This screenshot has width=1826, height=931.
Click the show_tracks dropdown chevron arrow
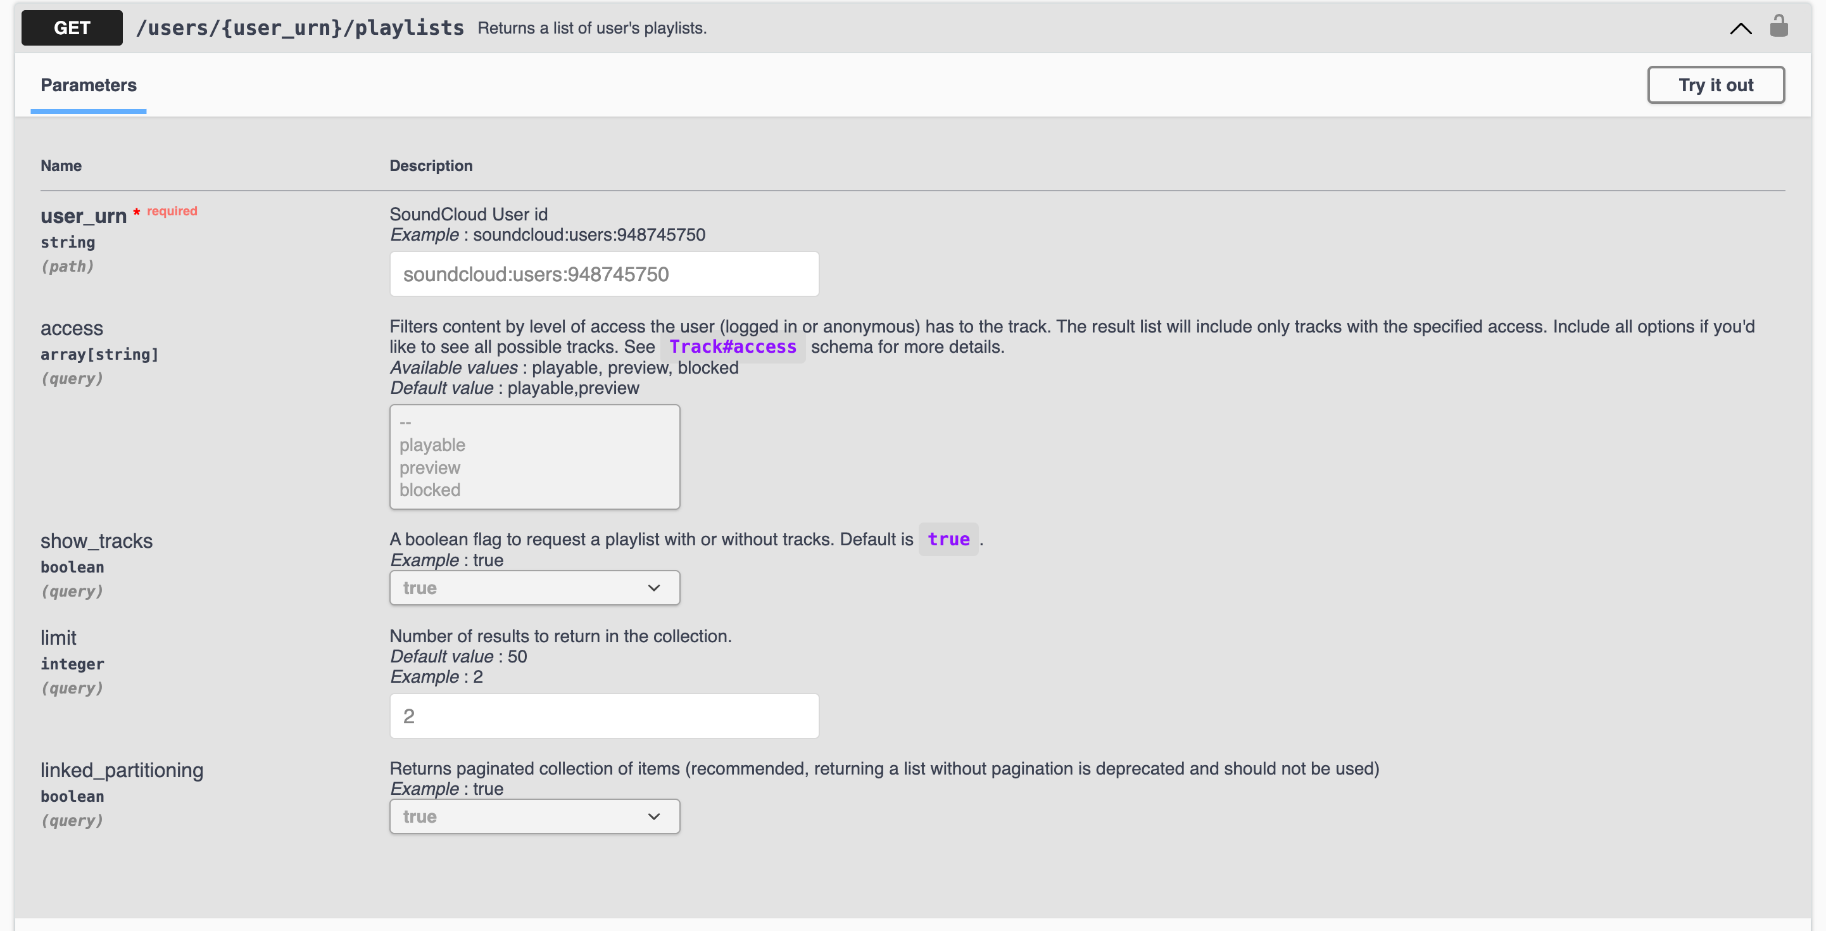[x=653, y=588]
